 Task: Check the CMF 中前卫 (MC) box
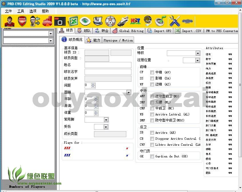(152, 108)
